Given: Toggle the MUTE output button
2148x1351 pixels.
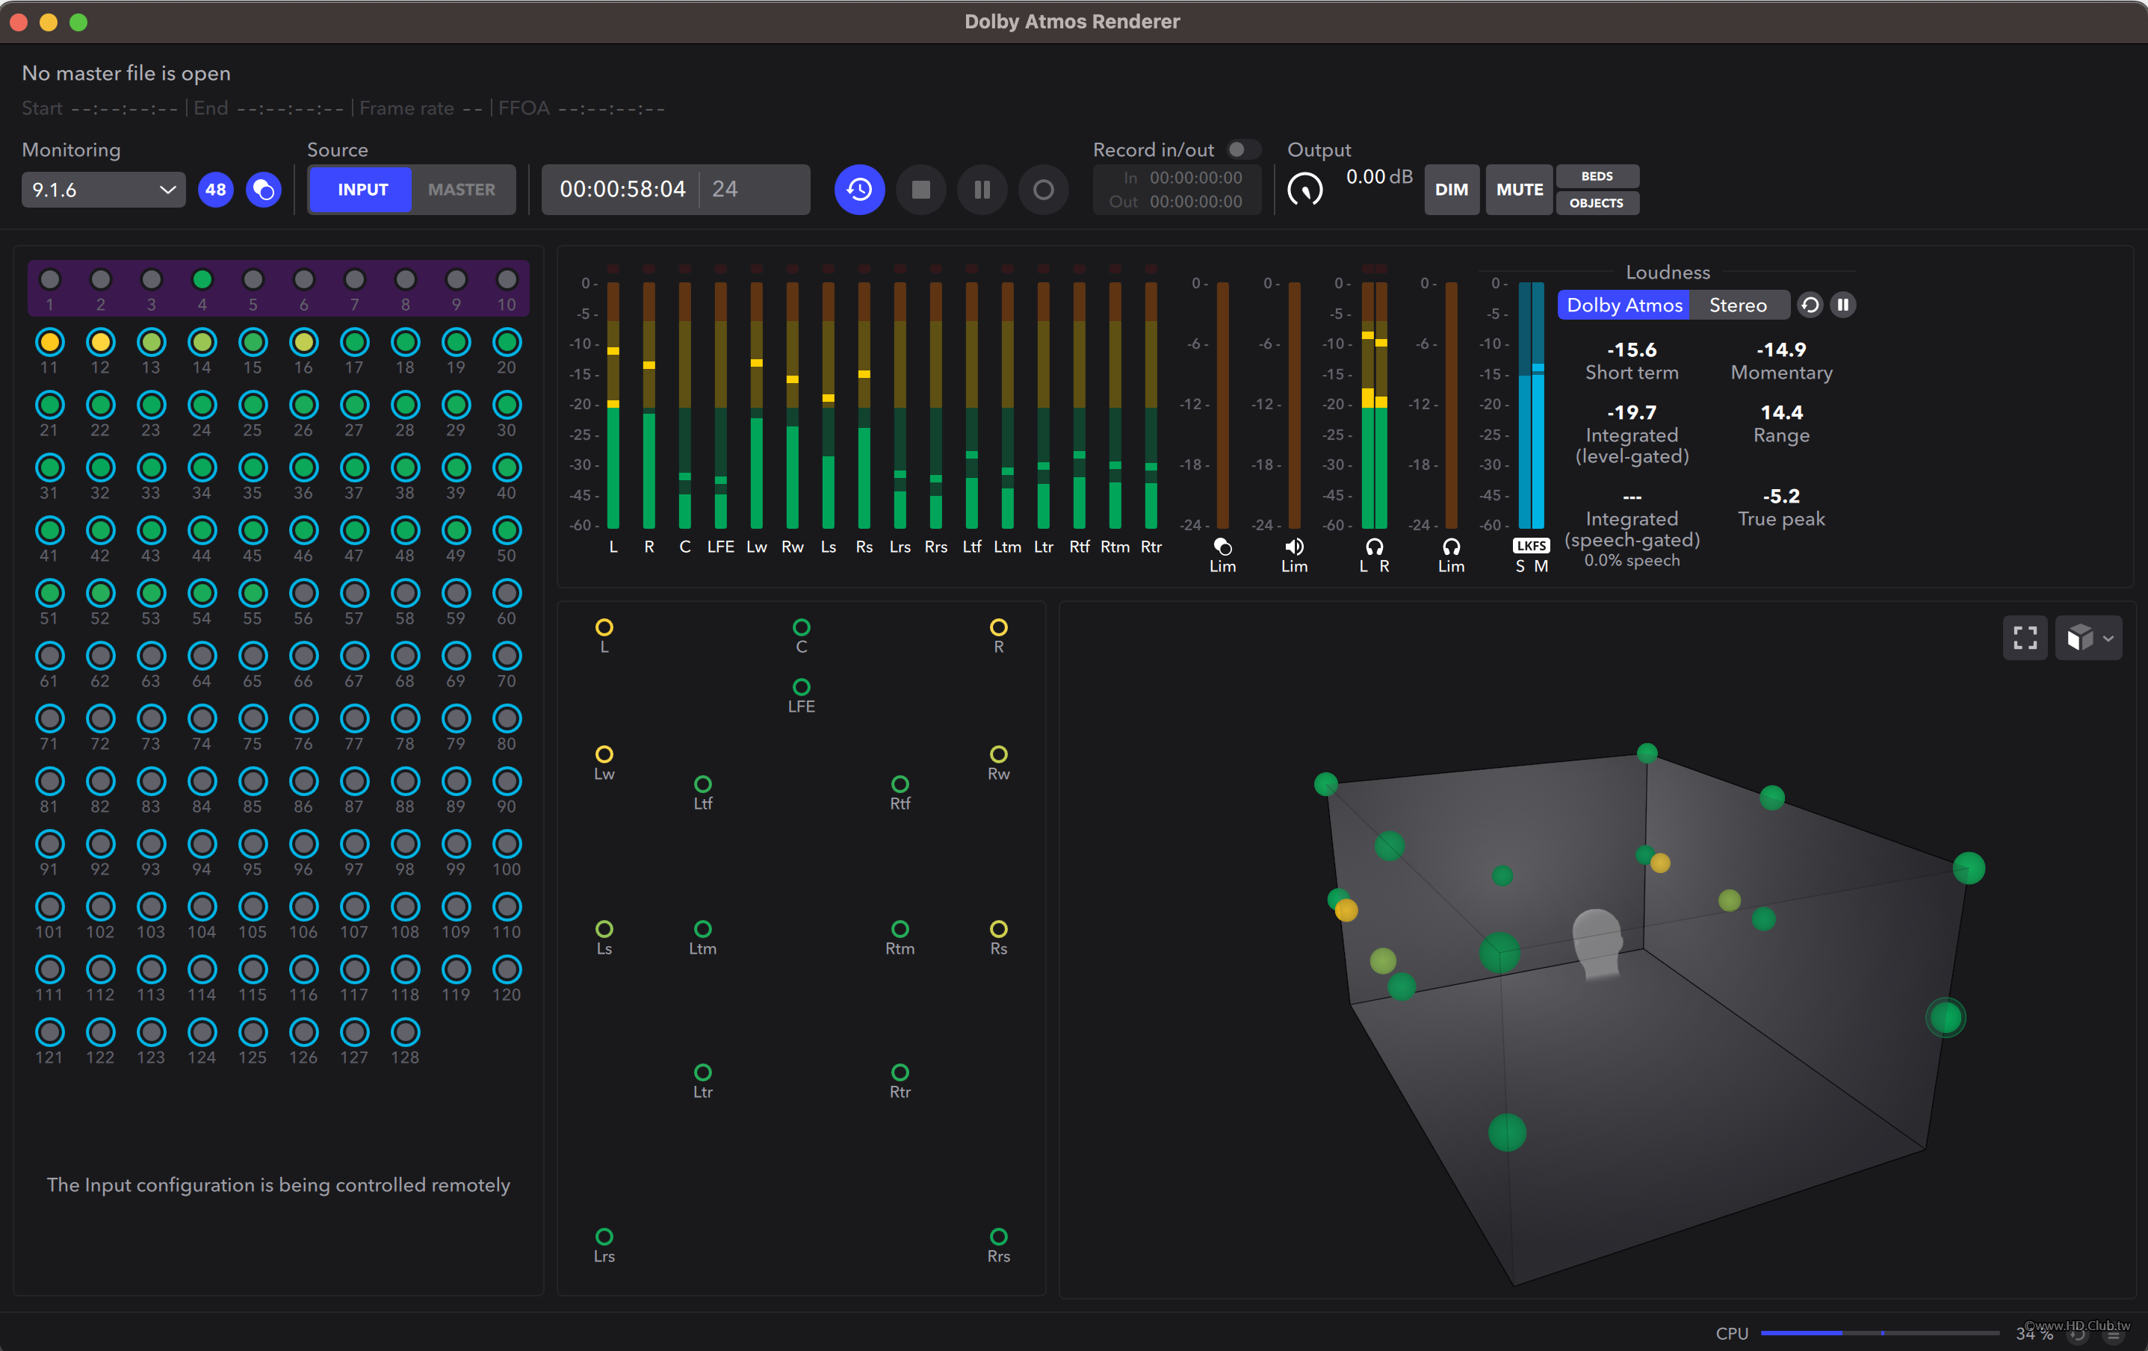Looking at the screenshot, I should click(1519, 189).
